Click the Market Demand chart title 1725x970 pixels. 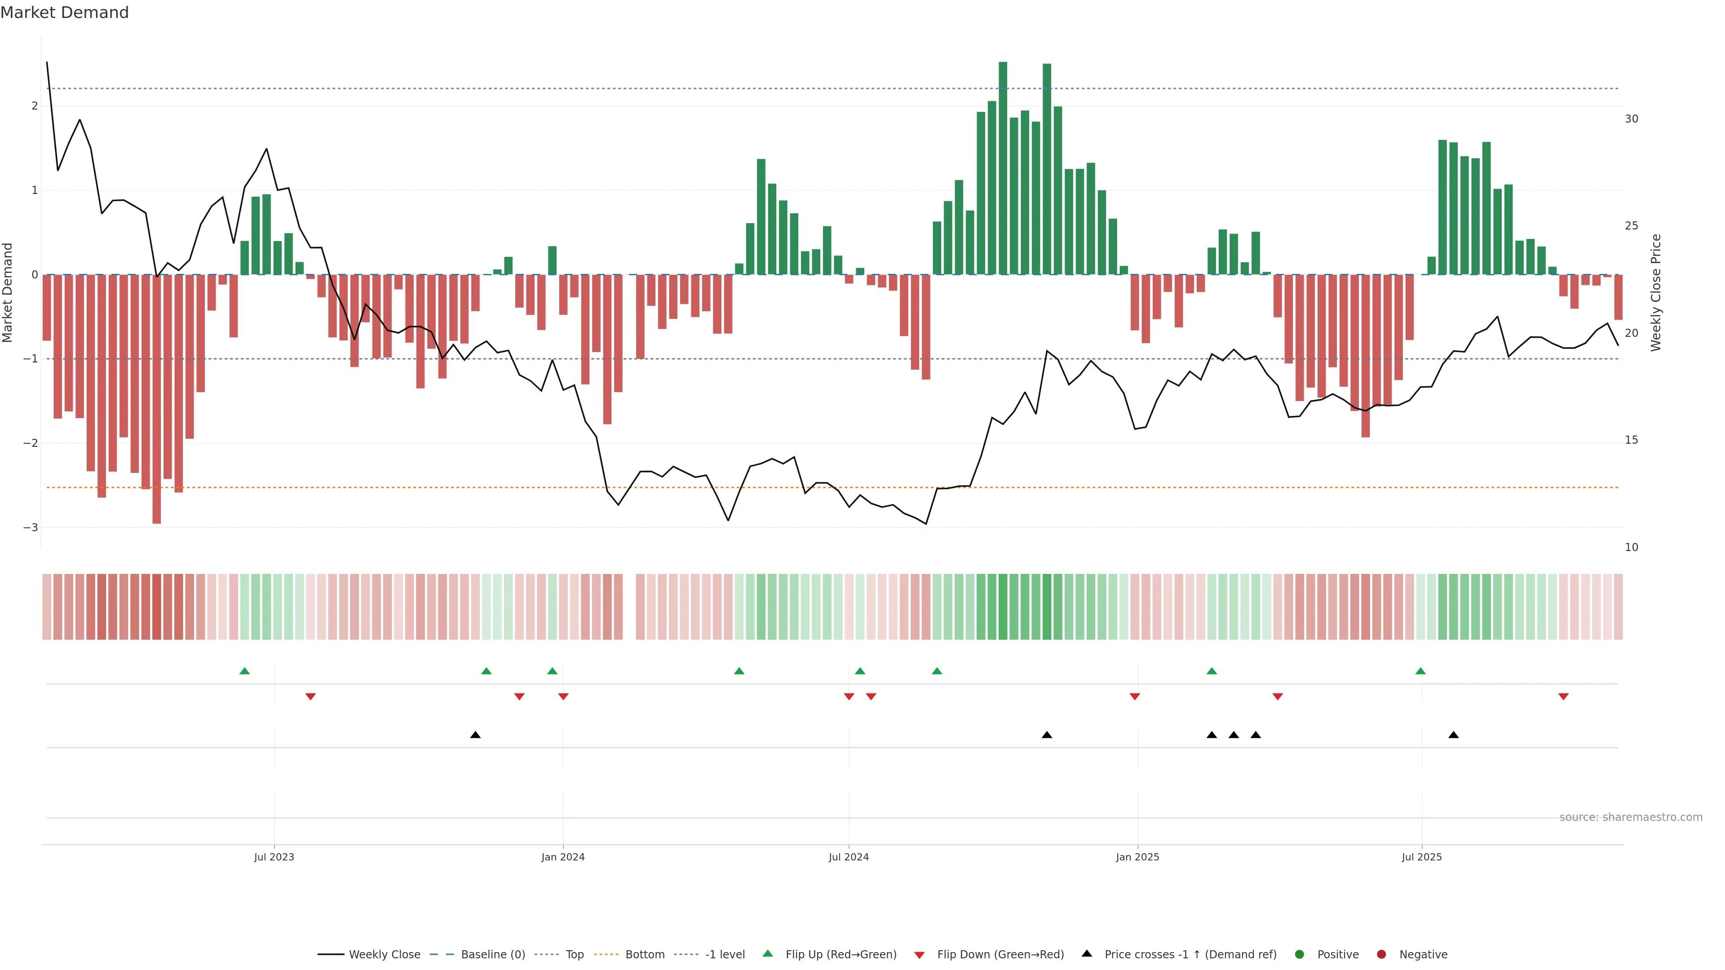tap(64, 13)
